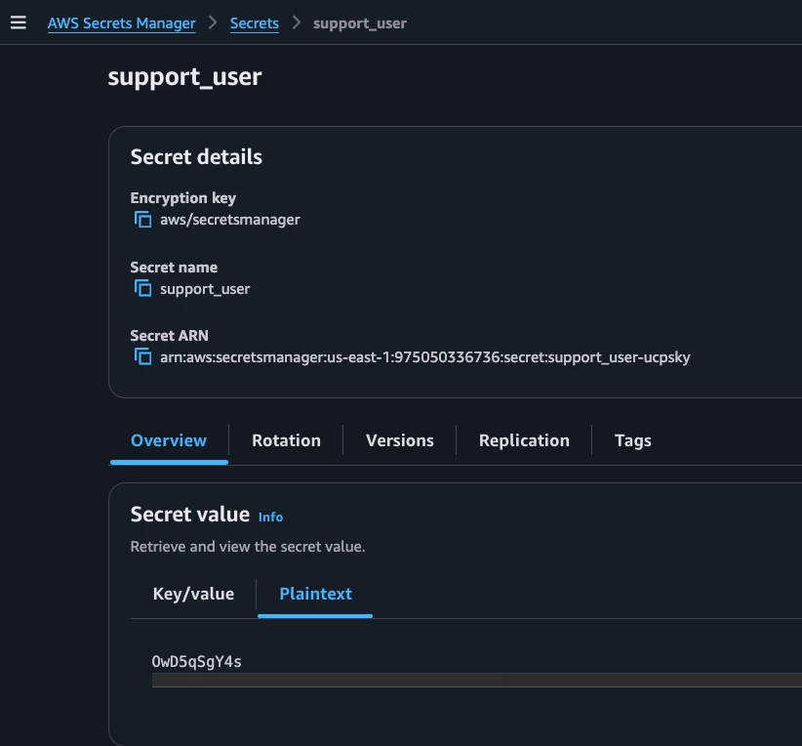Copy the Secret ARN value

[142, 356]
